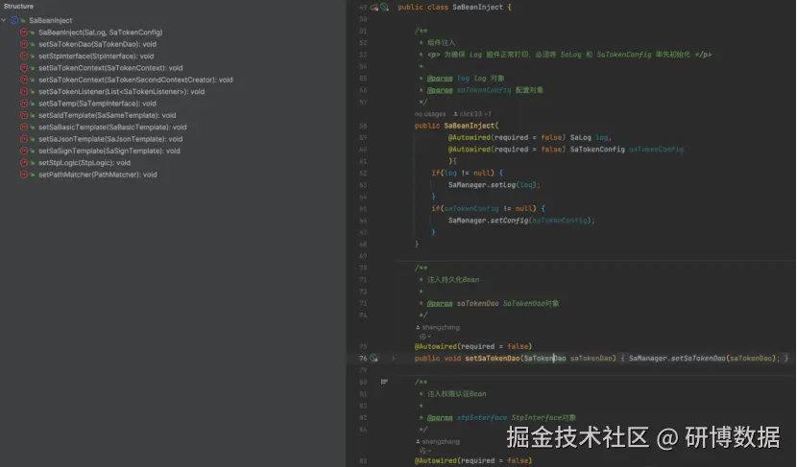Click 'shengzhang' author hint above line 85
797x467 pixels.
click(x=438, y=442)
